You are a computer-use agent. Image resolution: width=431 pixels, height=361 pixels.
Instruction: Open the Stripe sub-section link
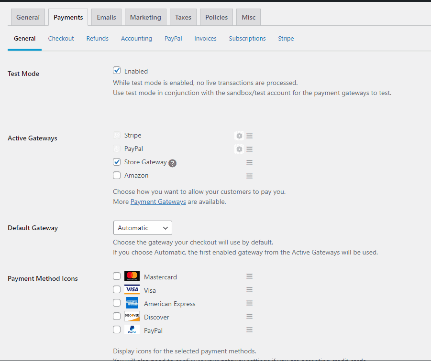click(286, 38)
